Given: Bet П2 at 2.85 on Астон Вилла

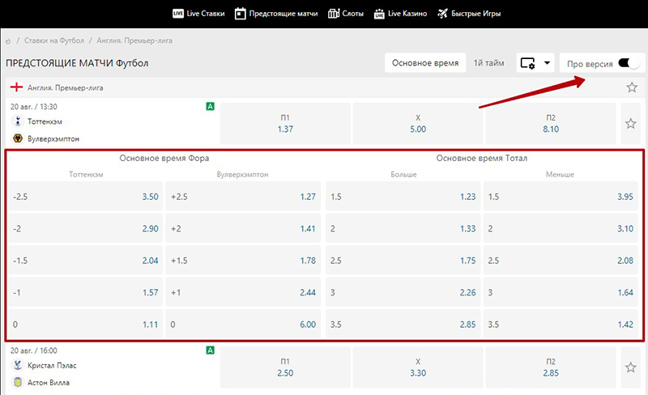Looking at the screenshot, I should point(551,367).
